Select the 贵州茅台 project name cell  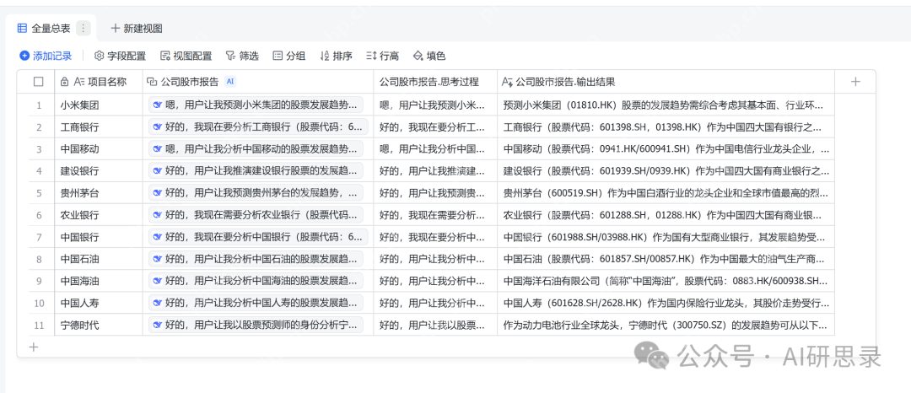pos(98,193)
